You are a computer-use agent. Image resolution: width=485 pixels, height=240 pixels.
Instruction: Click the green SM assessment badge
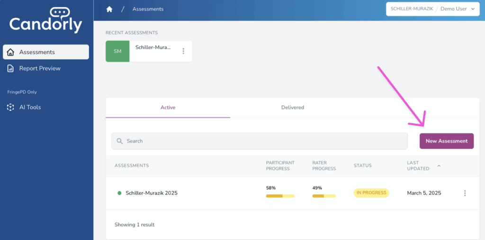click(x=117, y=51)
